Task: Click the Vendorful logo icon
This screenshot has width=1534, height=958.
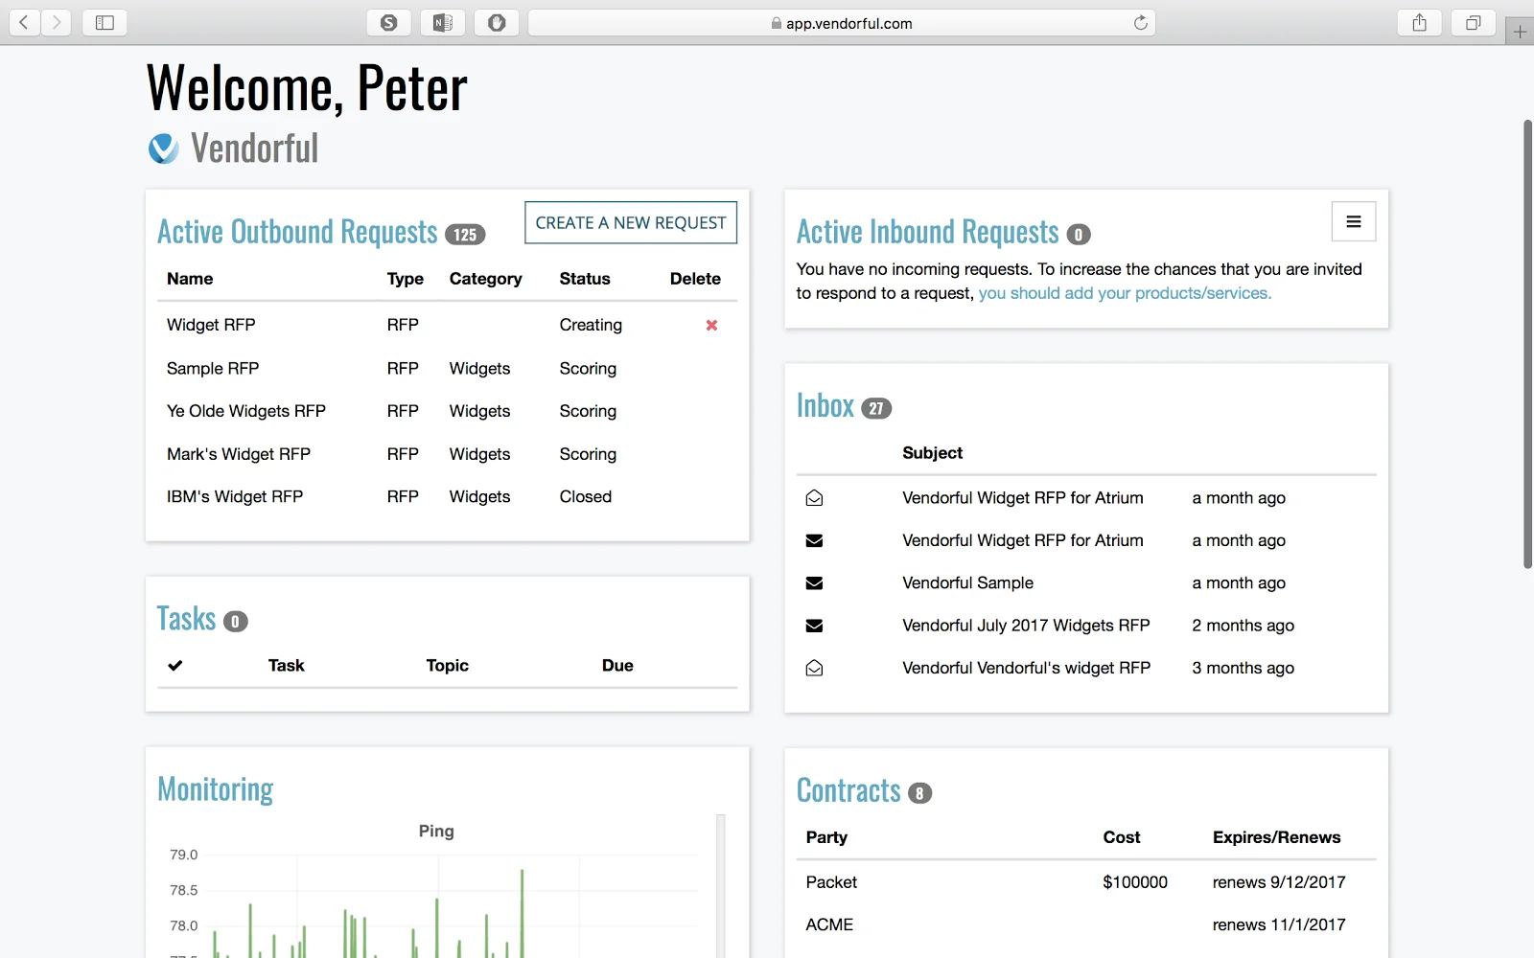Action: point(163,148)
